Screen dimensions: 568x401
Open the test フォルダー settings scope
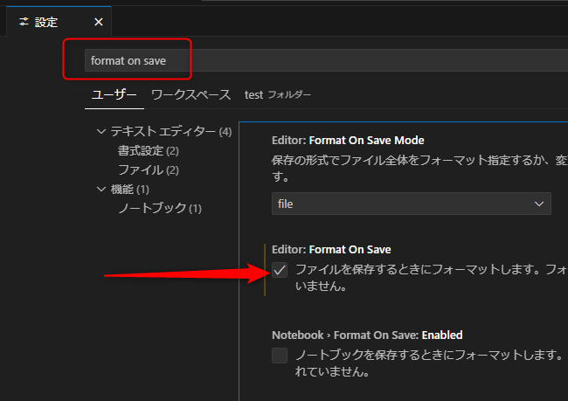point(277,94)
